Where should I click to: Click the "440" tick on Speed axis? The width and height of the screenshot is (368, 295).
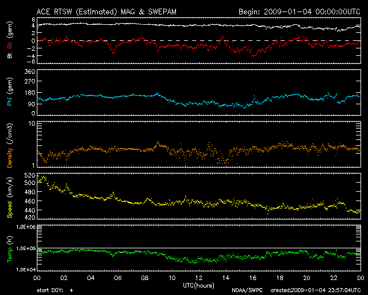30,210
